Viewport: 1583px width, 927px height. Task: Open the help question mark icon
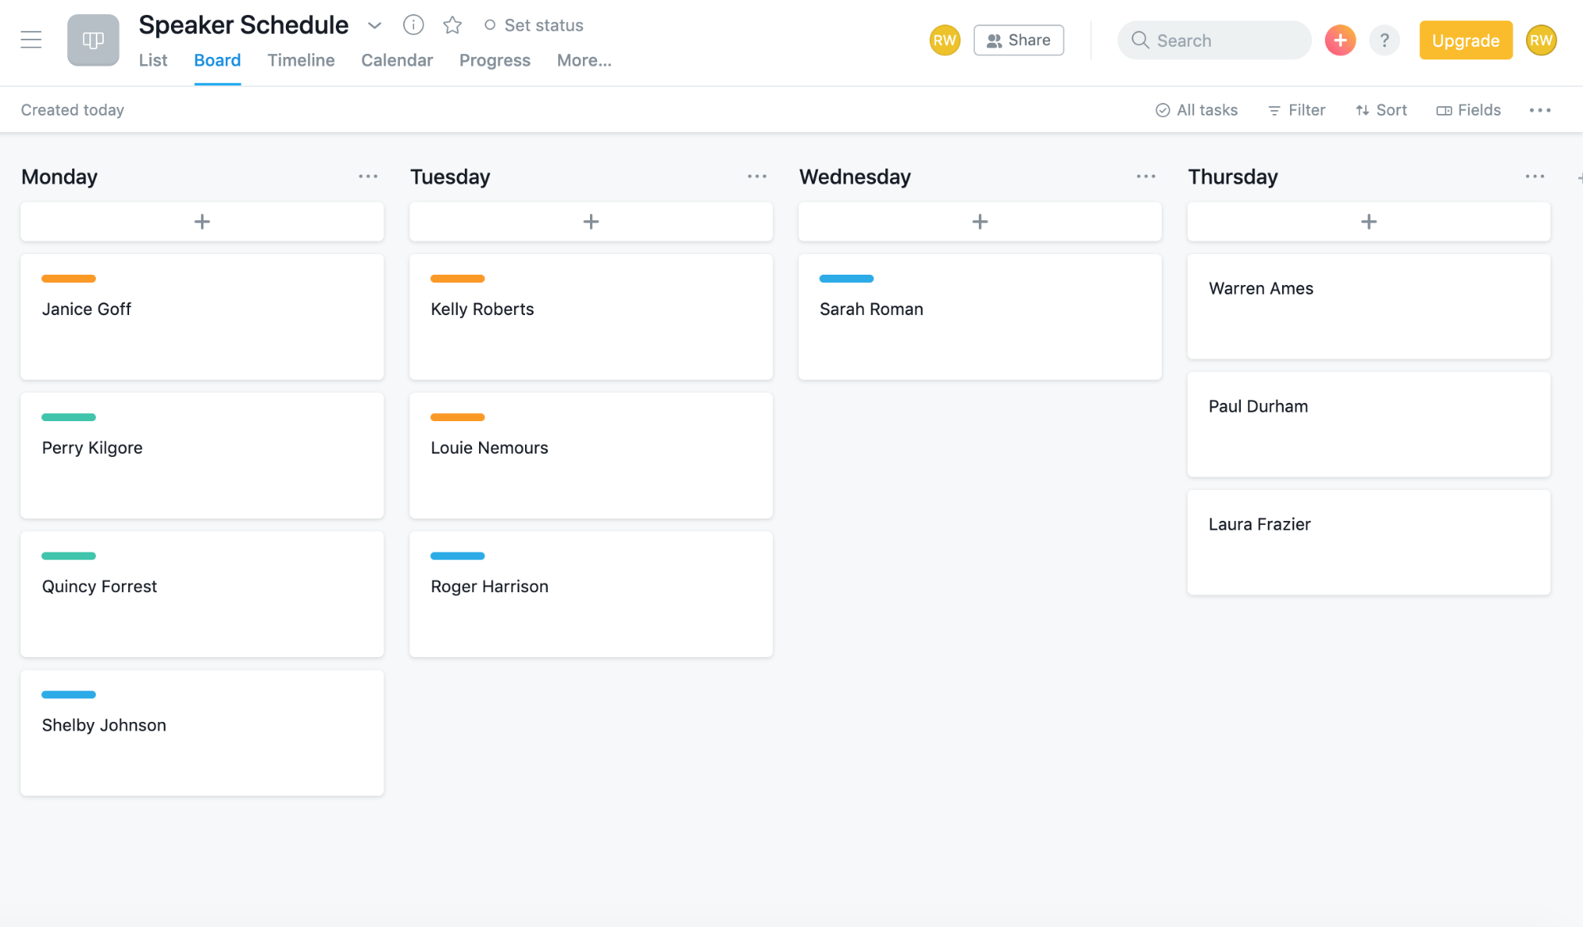tap(1383, 40)
